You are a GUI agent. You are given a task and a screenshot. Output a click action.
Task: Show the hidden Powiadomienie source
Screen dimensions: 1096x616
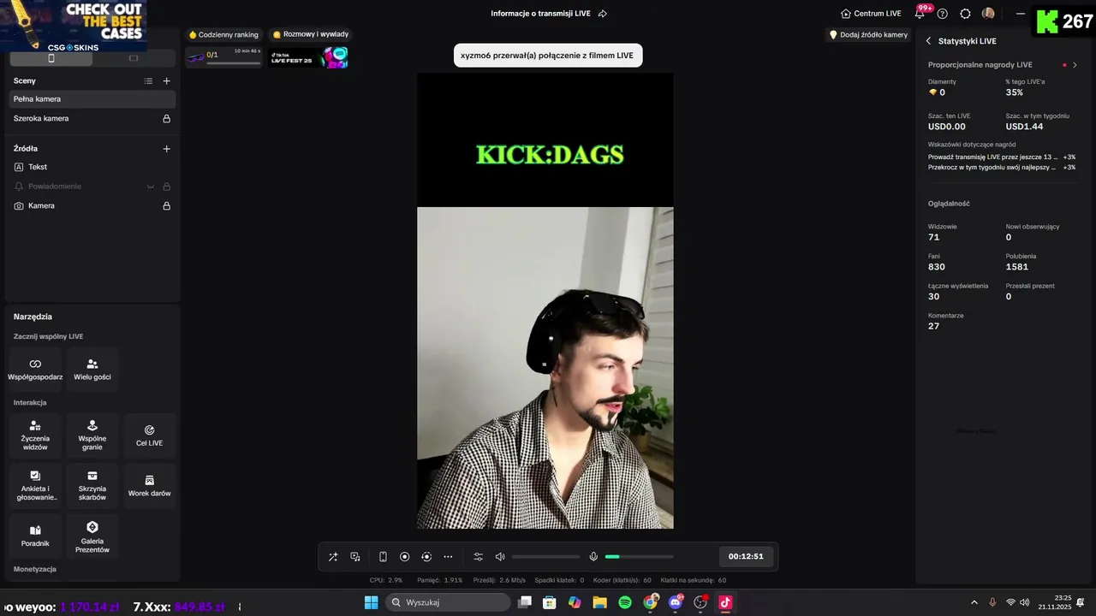[151, 187]
